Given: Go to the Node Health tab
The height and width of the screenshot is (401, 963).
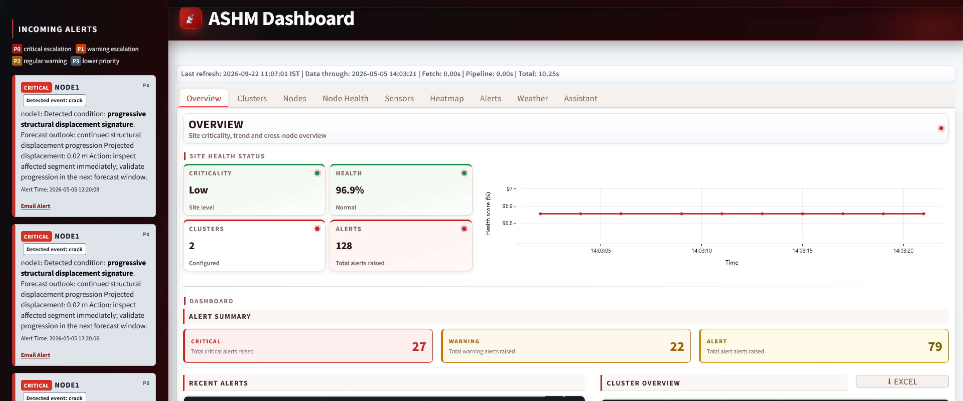Looking at the screenshot, I should [x=346, y=98].
